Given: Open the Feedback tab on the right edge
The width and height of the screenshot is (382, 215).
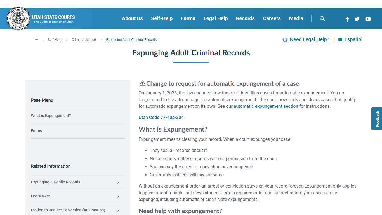Looking at the screenshot, I should pos(377,118).
